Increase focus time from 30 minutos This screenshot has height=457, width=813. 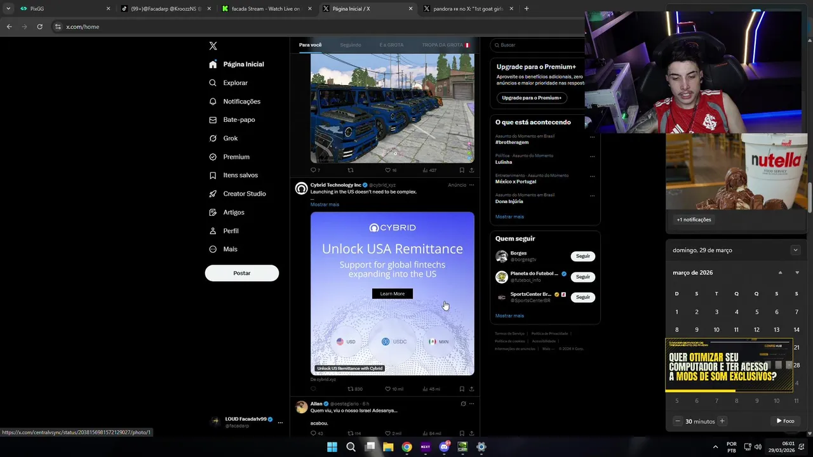coord(722,421)
